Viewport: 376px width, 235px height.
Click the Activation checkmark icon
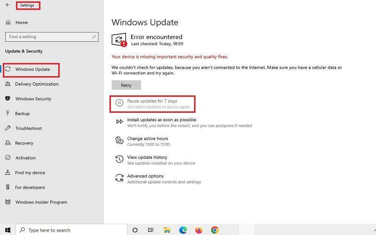(x=8, y=157)
